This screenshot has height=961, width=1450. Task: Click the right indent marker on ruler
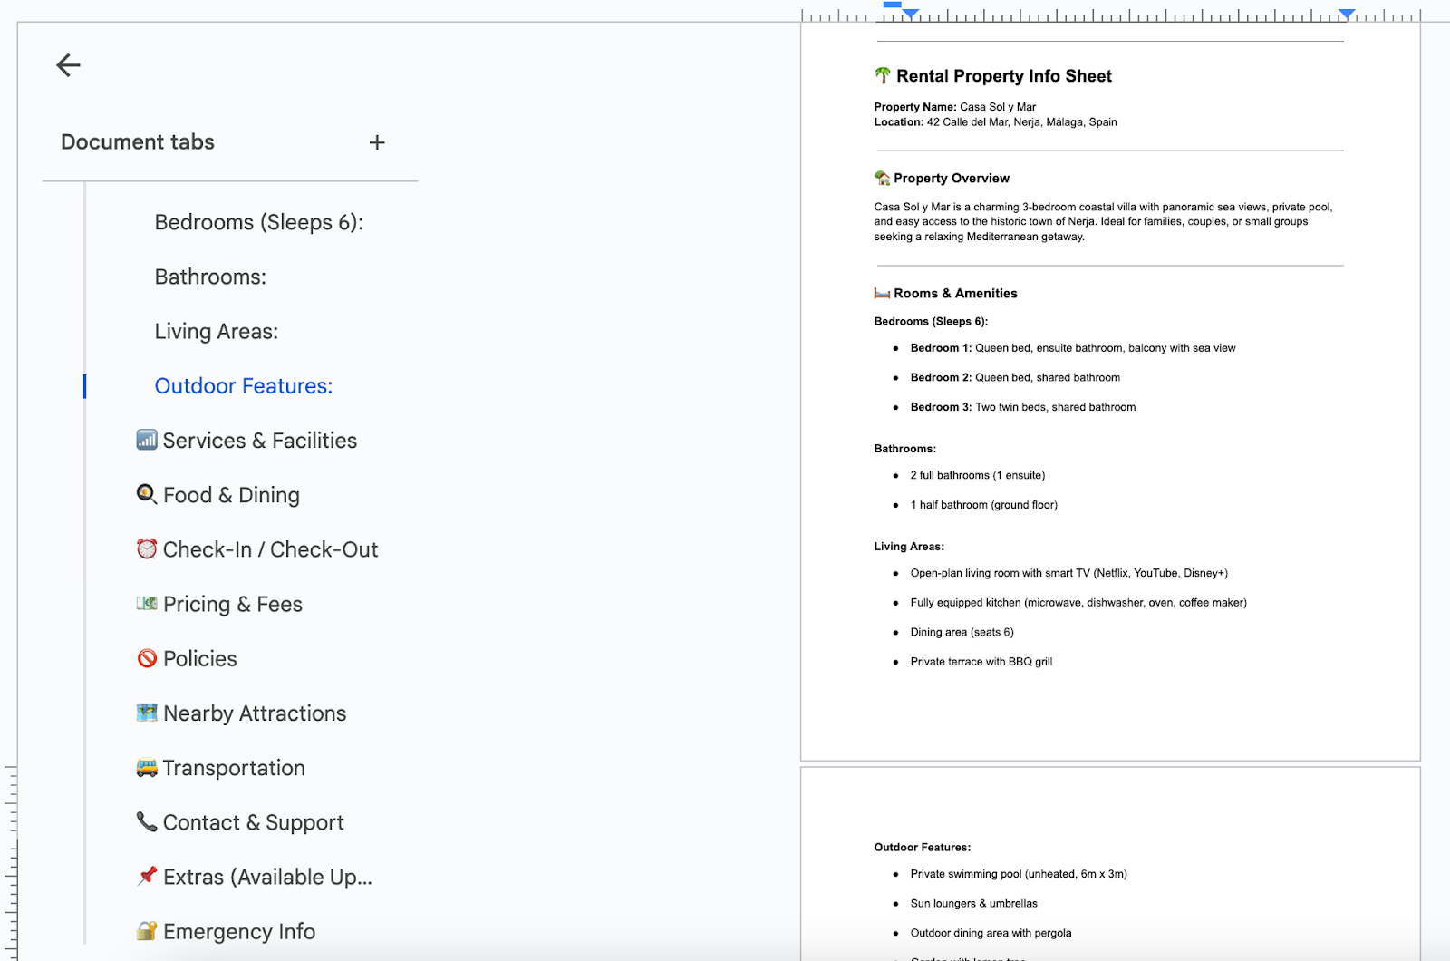coord(1347,14)
